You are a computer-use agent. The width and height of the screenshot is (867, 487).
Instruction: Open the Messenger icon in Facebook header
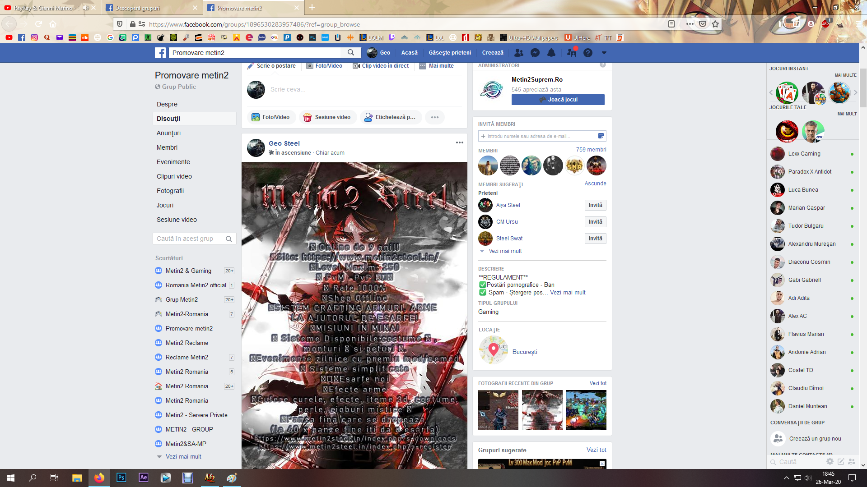point(535,53)
